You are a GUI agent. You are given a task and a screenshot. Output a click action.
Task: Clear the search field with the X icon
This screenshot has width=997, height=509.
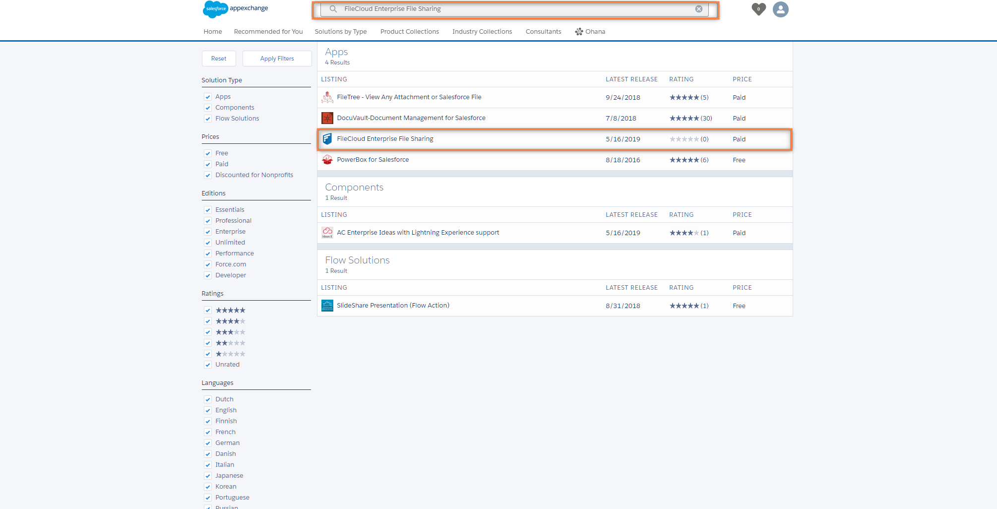tap(698, 9)
